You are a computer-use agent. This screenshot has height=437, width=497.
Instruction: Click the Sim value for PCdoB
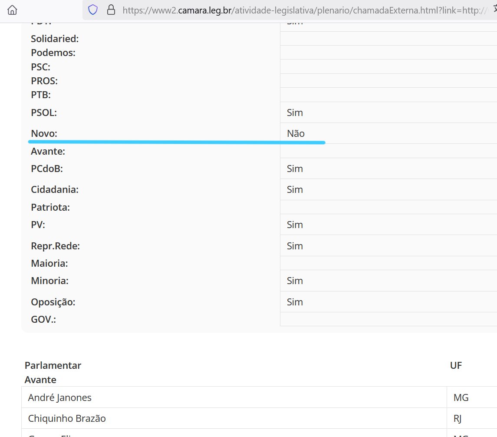pos(295,169)
